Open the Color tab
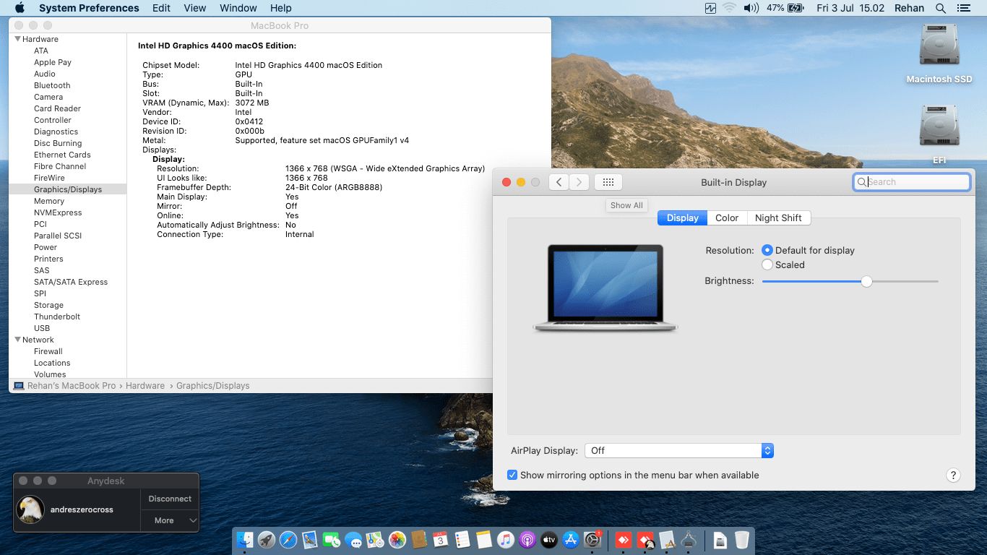Image resolution: width=987 pixels, height=555 pixels. (727, 218)
